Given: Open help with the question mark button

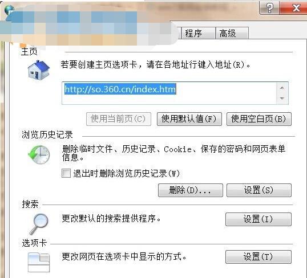Looking at the screenshot, I should pyautogui.click(x=269, y=8).
